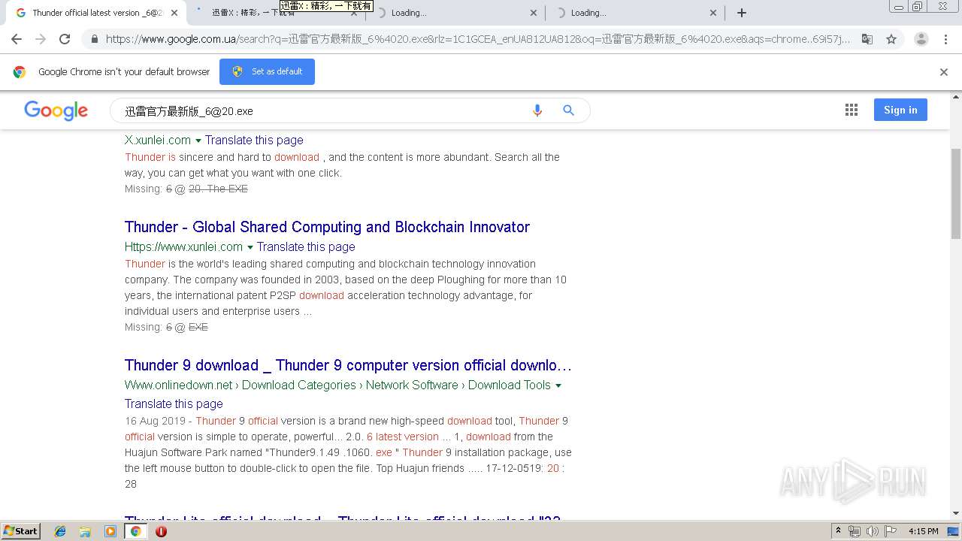Reload the current page

(65, 39)
